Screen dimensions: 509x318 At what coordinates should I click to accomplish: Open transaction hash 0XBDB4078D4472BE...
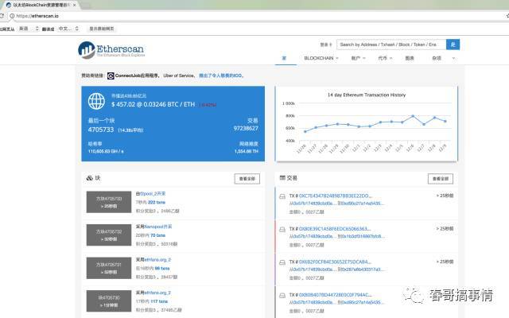click(336, 295)
